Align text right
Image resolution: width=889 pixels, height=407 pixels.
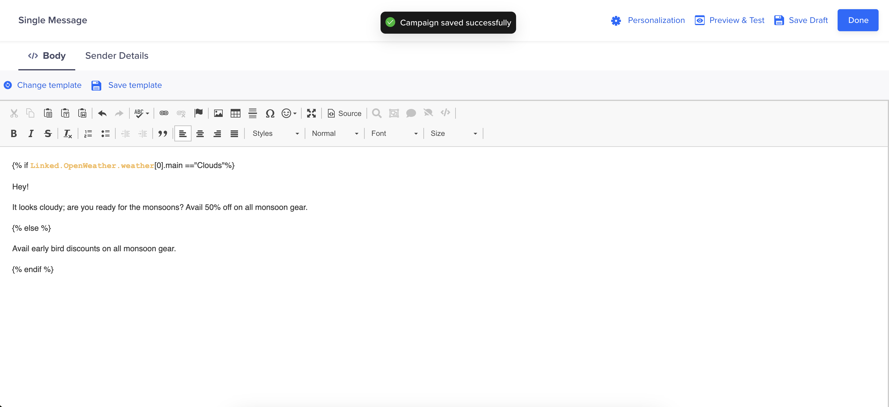pos(217,134)
